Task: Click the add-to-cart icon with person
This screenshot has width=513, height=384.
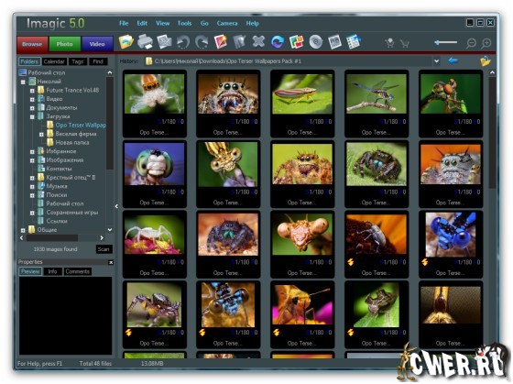Action: (x=389, y=43)
